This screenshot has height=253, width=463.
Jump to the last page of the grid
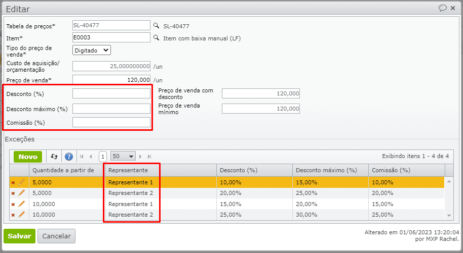click(149, 157)
